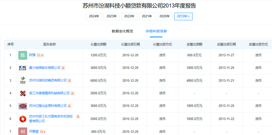Click the report title 苏州市汾湖科技小额贷款有限公司2013年度报告
The width and height of the screenshot is (272, 135).
(139, 6)
